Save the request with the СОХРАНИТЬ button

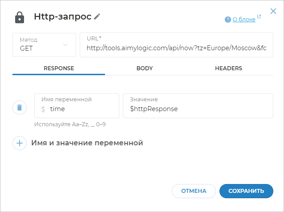coord(246,191)
